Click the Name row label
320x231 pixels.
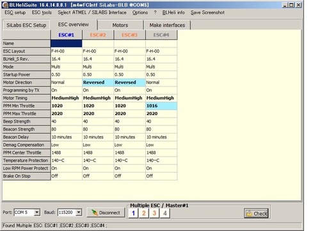(26, 44)
